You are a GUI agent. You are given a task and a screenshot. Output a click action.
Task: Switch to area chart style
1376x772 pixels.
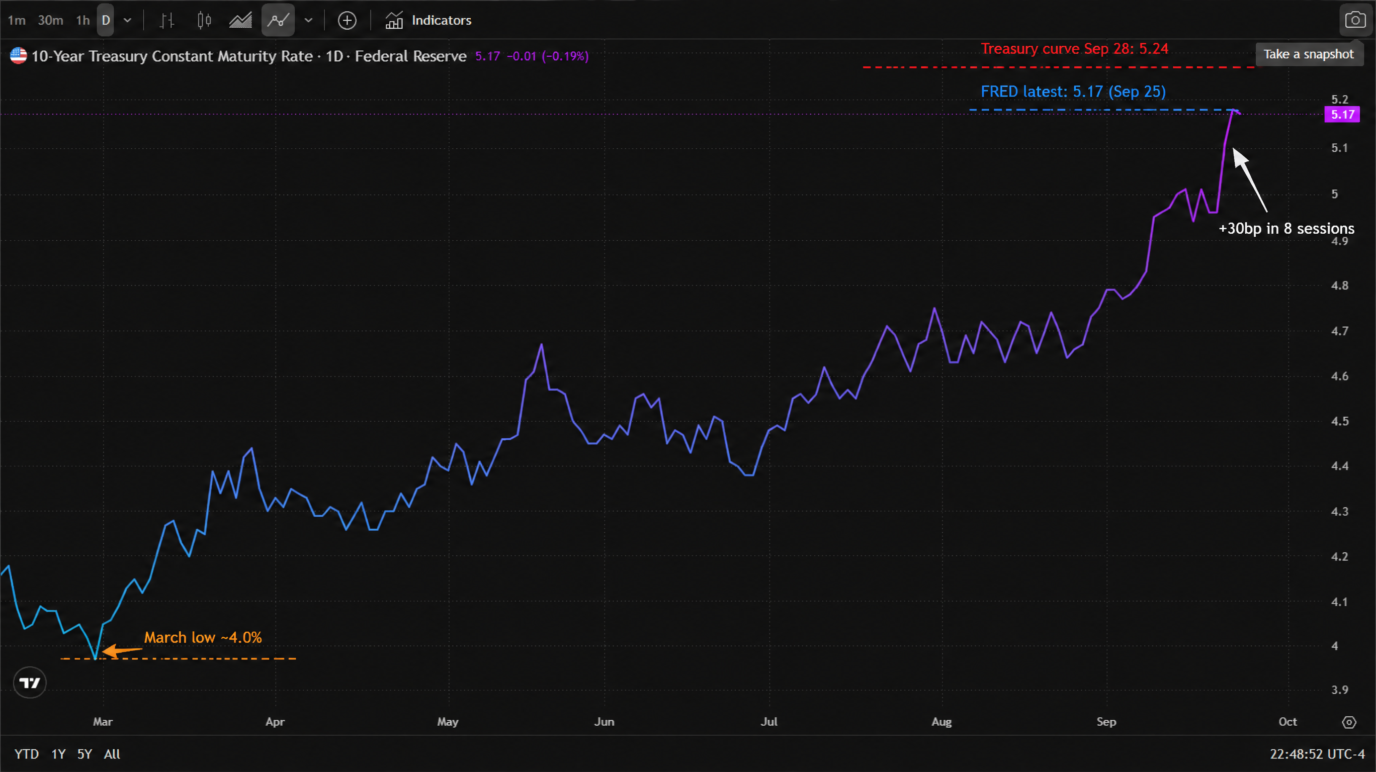[240, 20]
